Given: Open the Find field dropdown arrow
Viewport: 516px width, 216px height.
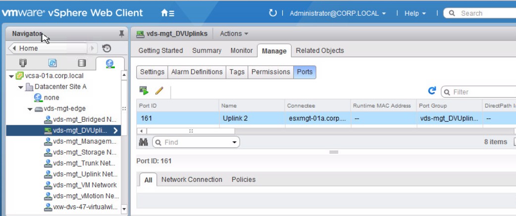Looking at the screenshot, I should click(234, 142).
